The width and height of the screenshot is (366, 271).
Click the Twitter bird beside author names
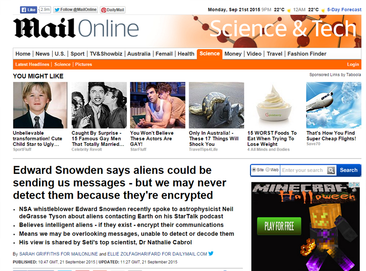pos(211,253)
